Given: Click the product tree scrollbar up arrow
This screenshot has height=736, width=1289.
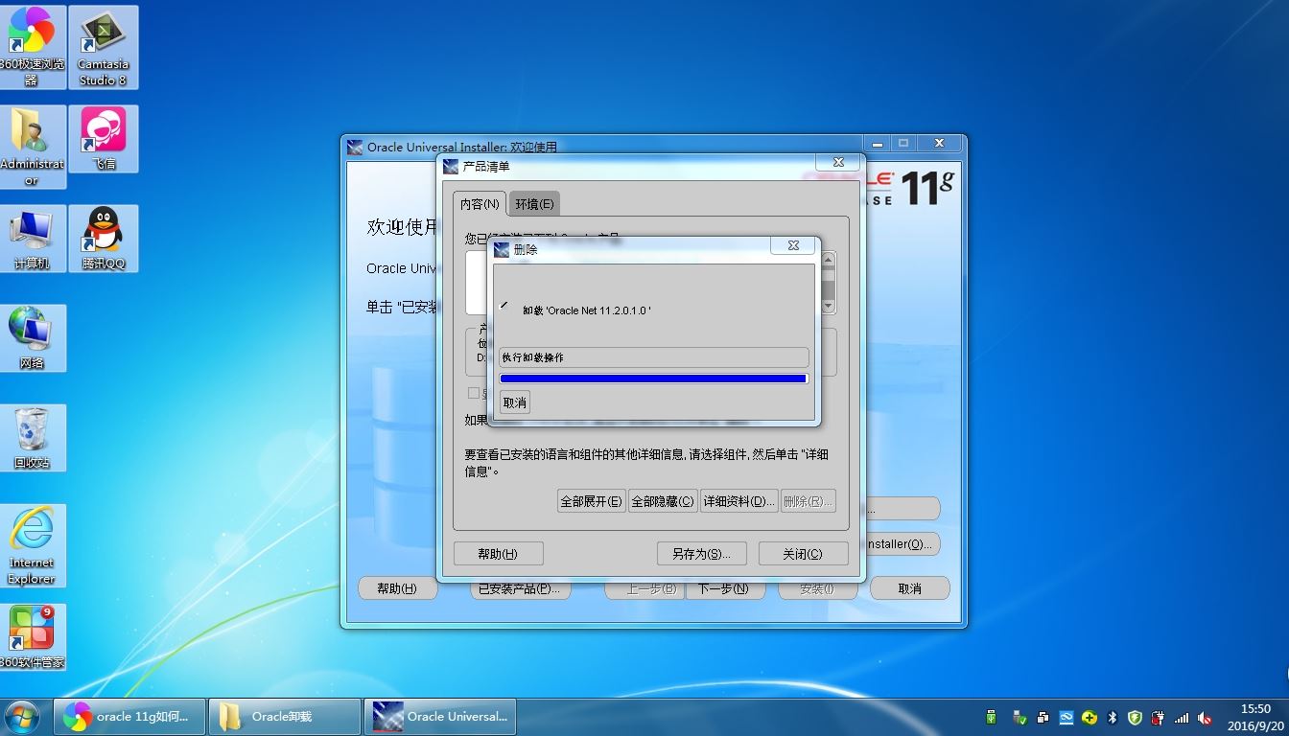Looking at the screenshot, I should tap(829, 260).
